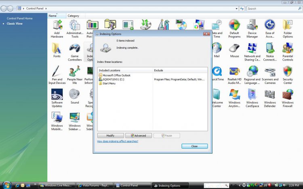This screenshot has width=303, height=189.
Task: Open Parental Controls icon
Action: [x=288, y=52]
